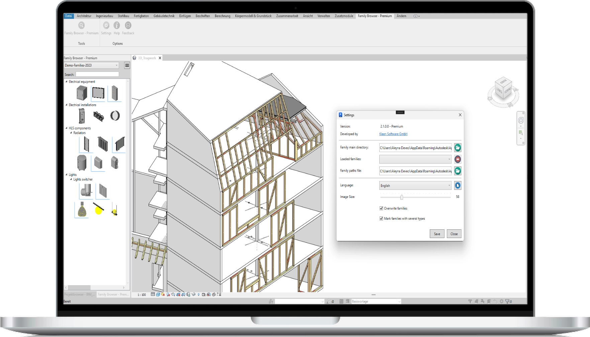The width and height of the screenshot is (590, 337).
Task: Browse folder for Family main directory
Action: [458, 147]
